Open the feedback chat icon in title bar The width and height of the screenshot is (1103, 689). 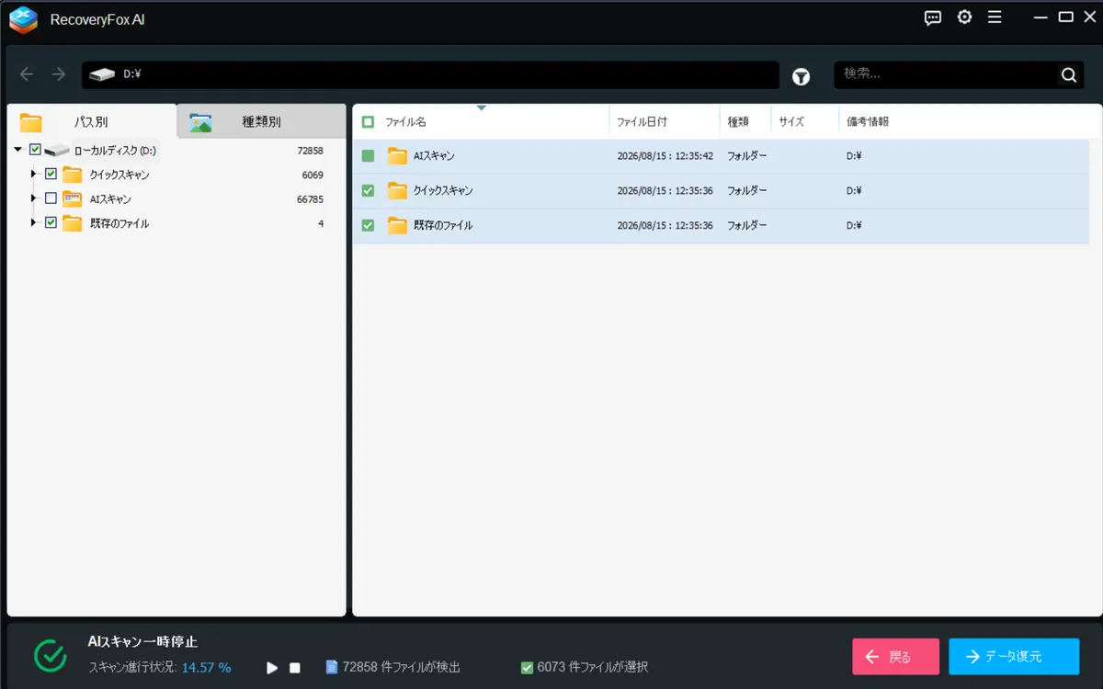(933, 17)
